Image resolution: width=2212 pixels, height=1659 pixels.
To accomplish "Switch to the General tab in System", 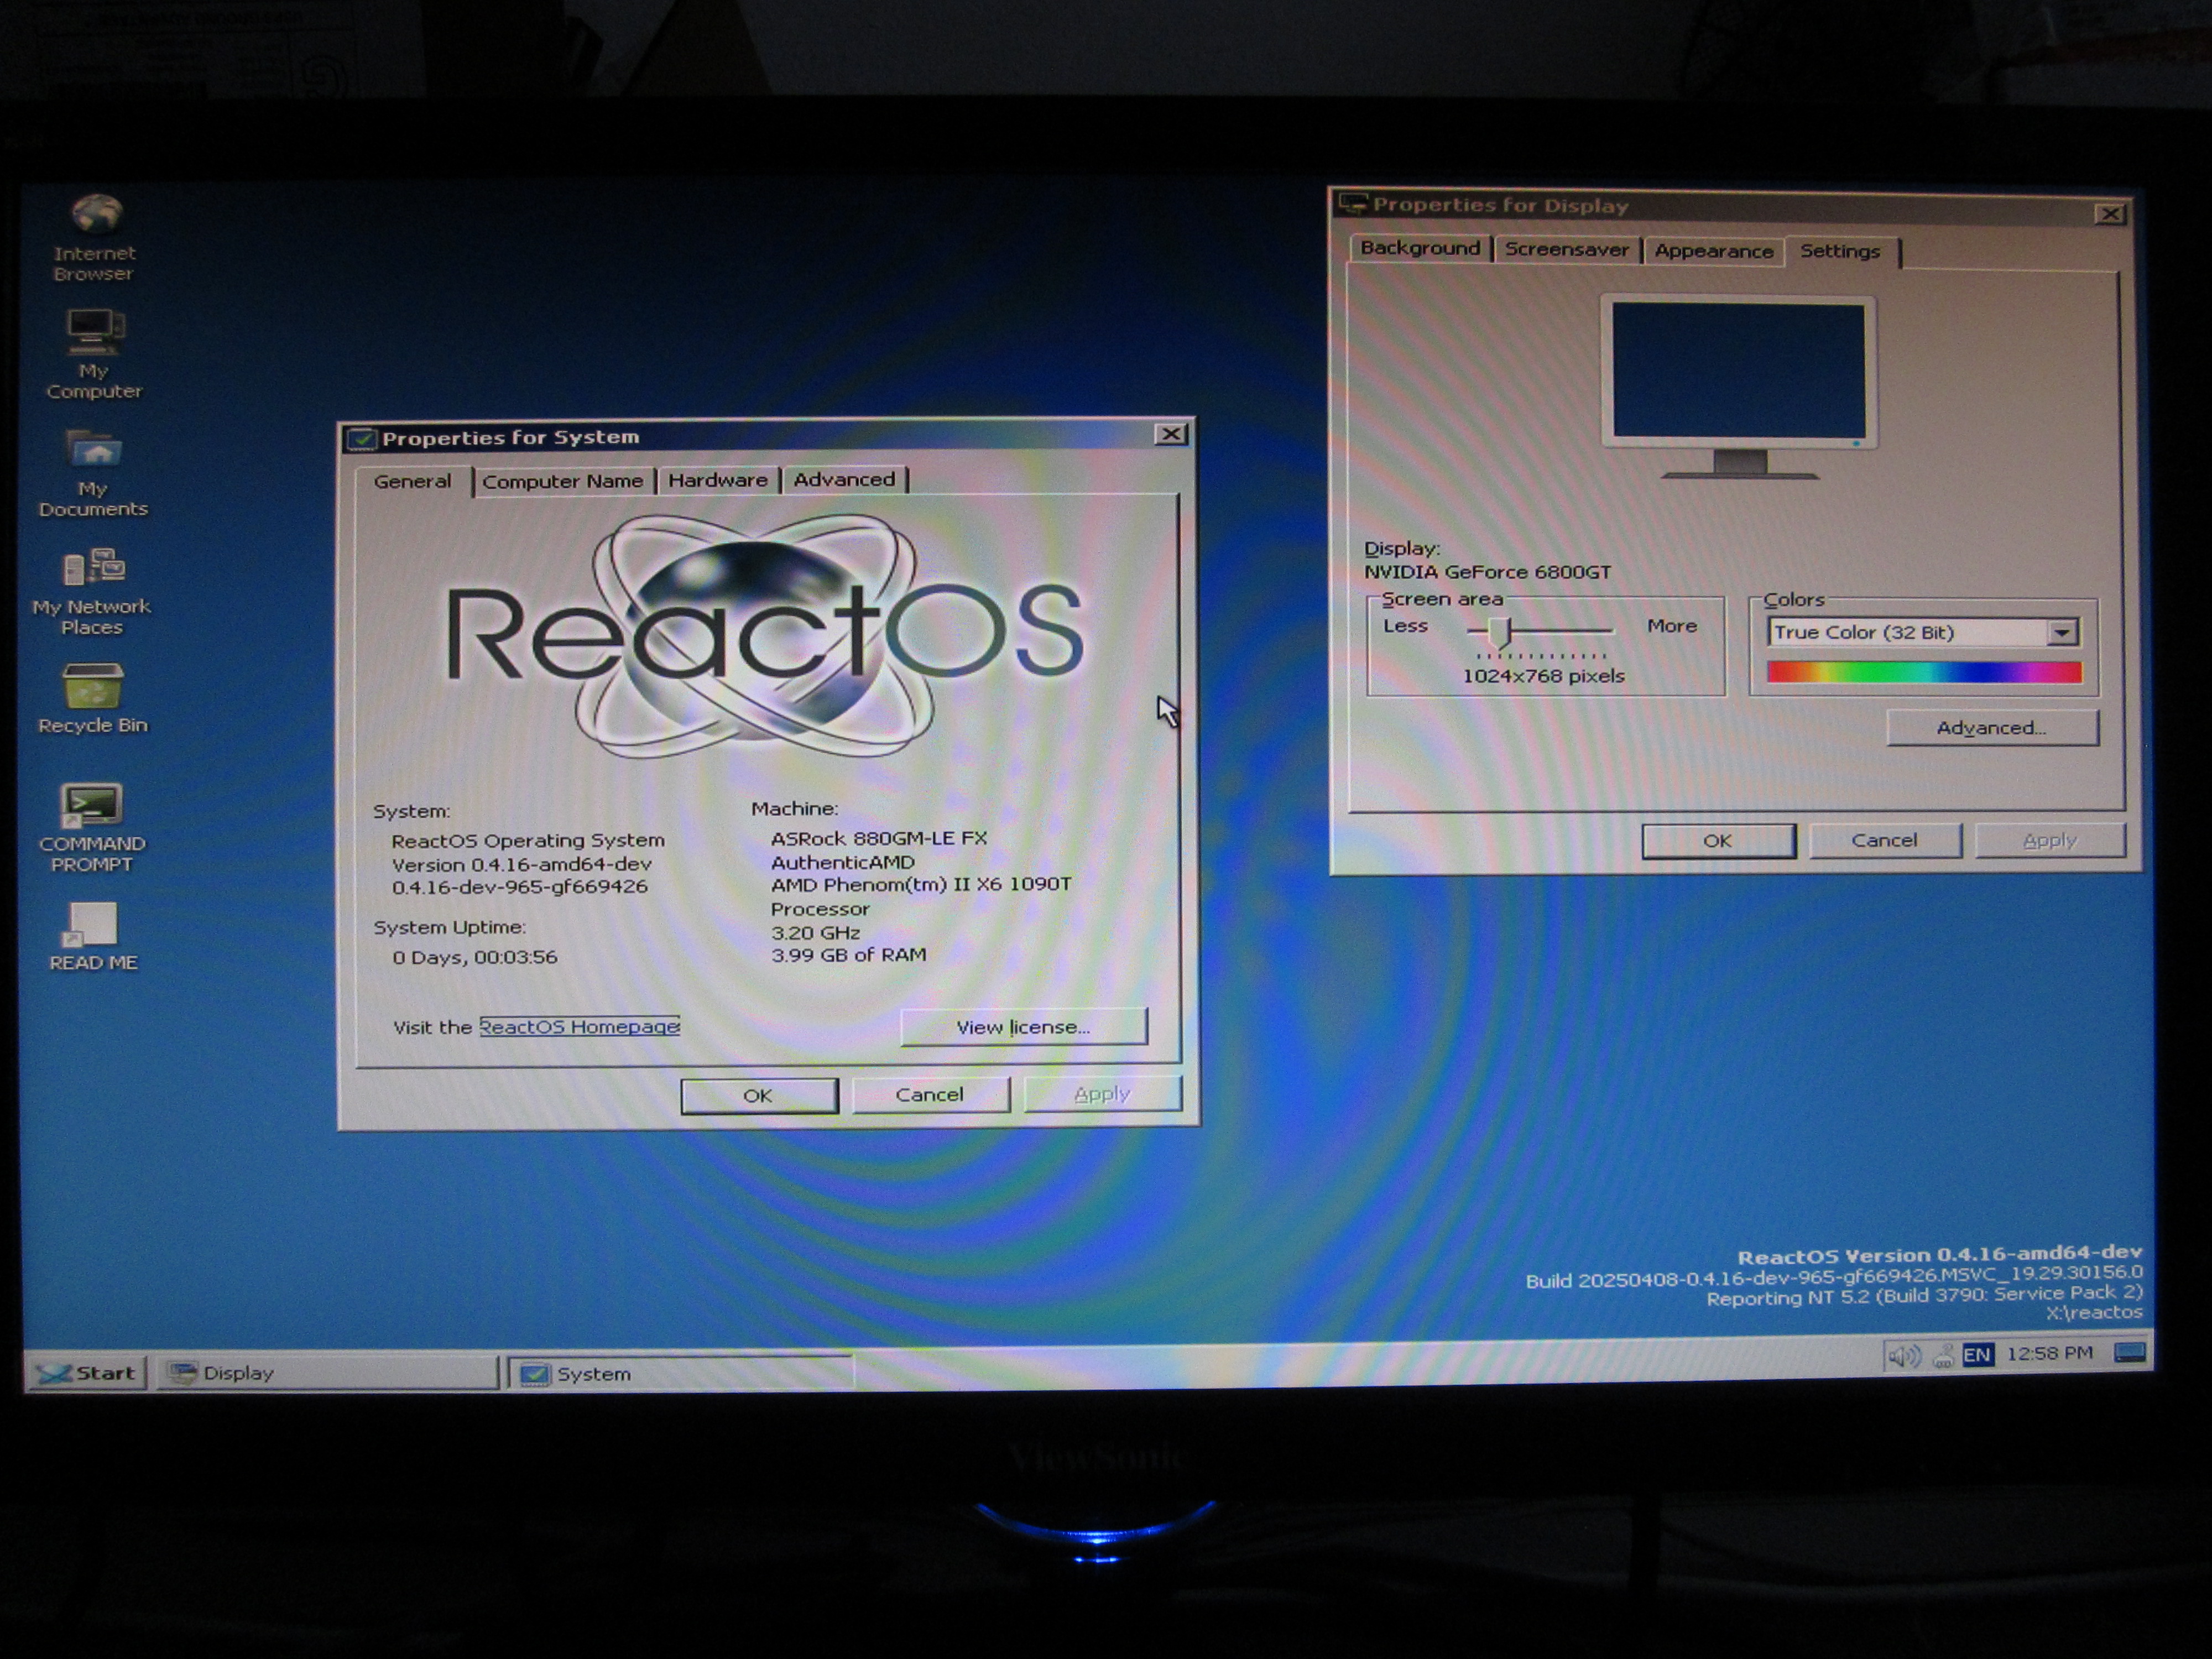I will click(413, 481).
